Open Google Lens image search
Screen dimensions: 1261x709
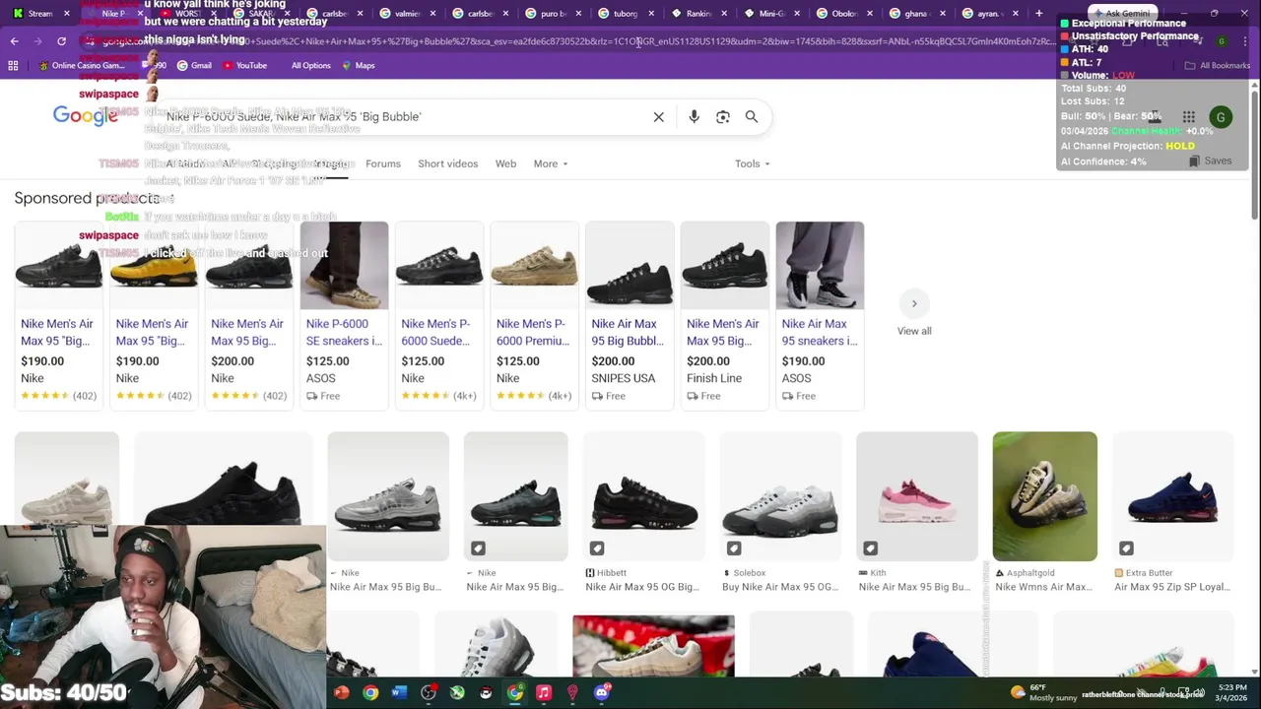point(723,117)
